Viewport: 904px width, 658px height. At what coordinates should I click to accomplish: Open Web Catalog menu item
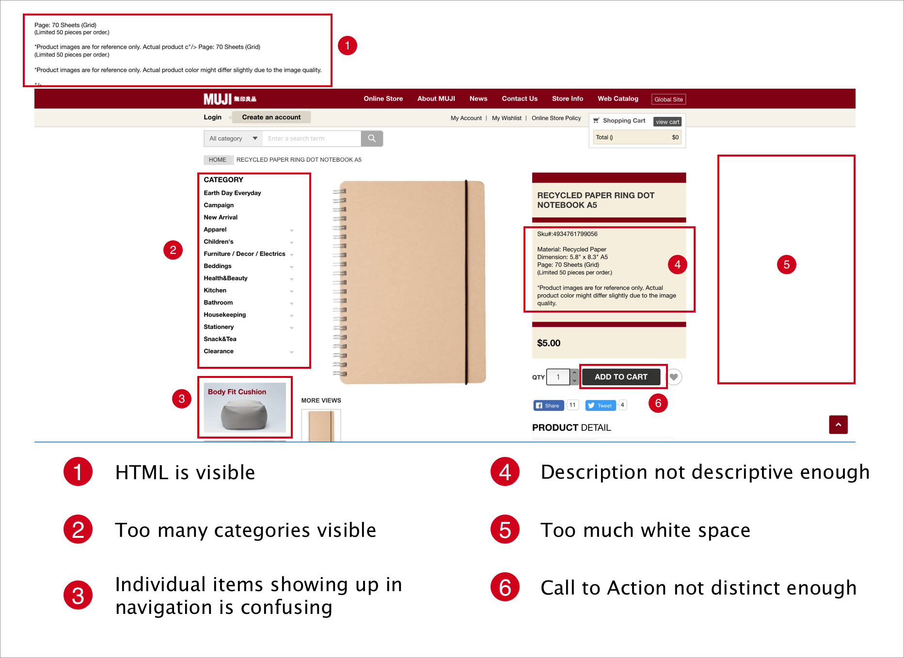pyautogui.click(x=618, y=99)
